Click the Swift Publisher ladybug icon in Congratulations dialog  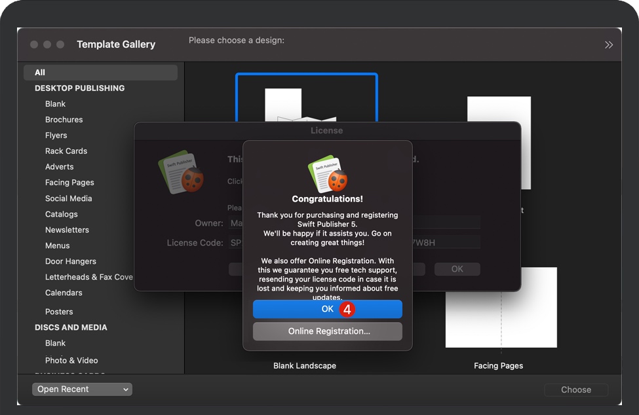(328, 173)
